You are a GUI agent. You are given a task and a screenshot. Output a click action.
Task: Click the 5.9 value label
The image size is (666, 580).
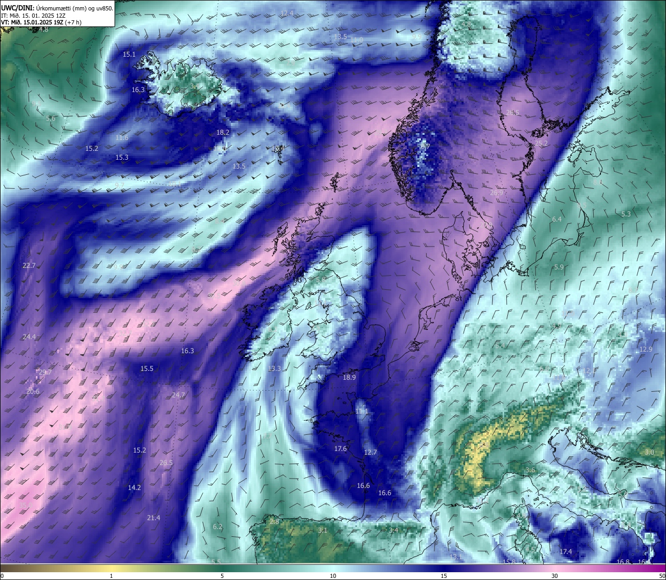point(559,267)
